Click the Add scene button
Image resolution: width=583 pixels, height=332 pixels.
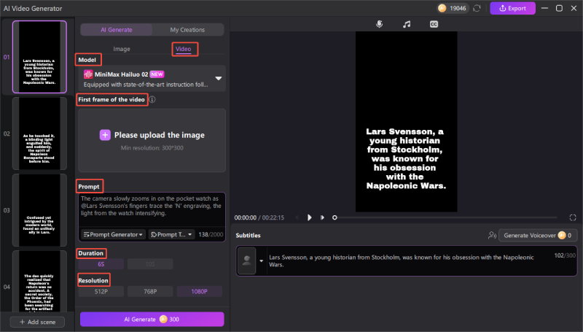37,322
